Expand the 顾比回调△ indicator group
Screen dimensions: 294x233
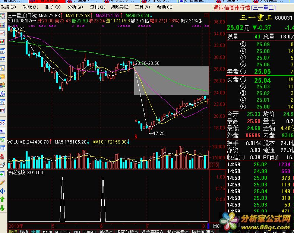(x=203, y=231)
